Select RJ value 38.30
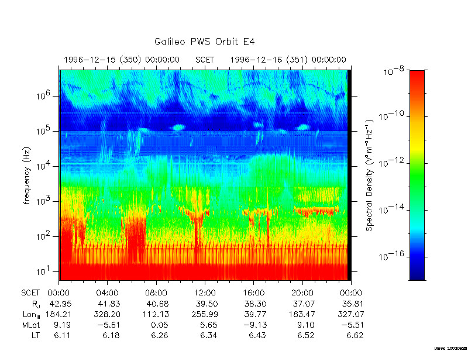Viewport: 468px width, 351px height. pyautogui.click(x=255, y=304)
